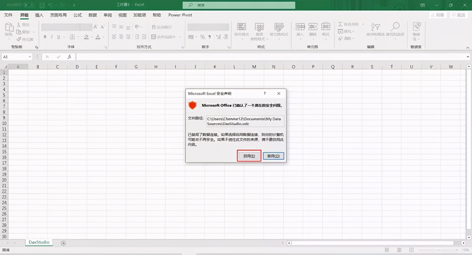Align cell text to the left
472x255 pixels.
click(114, 37)
